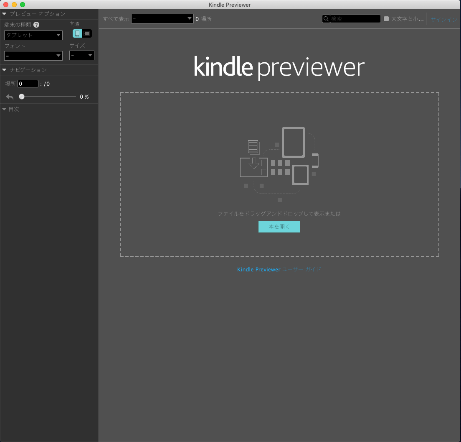The width and height of the screenshot is (461, 442).
Task: Click the search magnifier icon
Action: click(x=326, y=19)
